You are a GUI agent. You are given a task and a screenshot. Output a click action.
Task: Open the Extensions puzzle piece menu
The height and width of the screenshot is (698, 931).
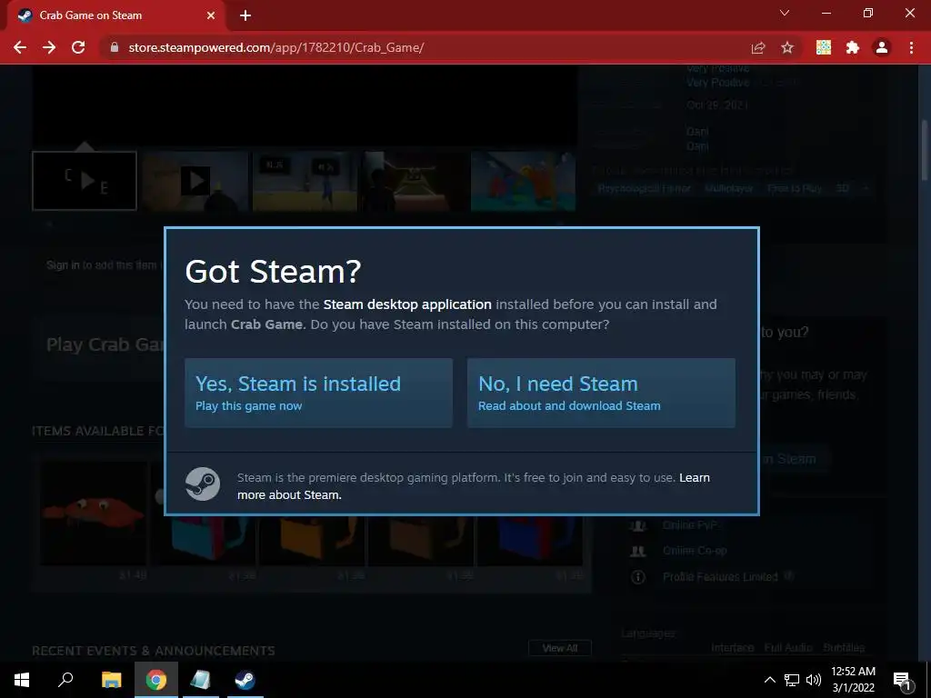coord(853,47)
